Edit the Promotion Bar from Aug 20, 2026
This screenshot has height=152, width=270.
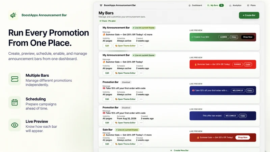[x=107, y=123]
